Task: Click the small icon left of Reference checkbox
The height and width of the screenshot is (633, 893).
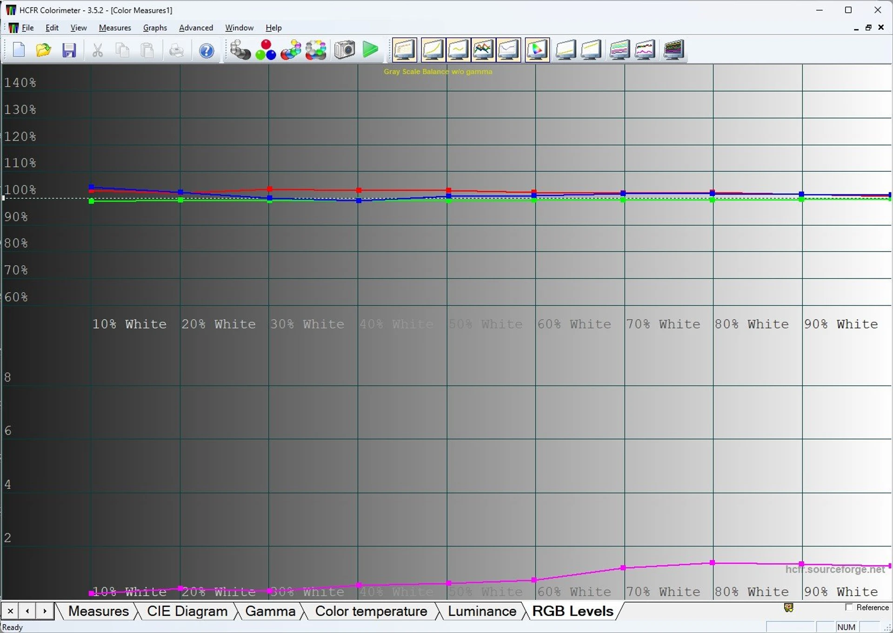Action: [788, 607]
